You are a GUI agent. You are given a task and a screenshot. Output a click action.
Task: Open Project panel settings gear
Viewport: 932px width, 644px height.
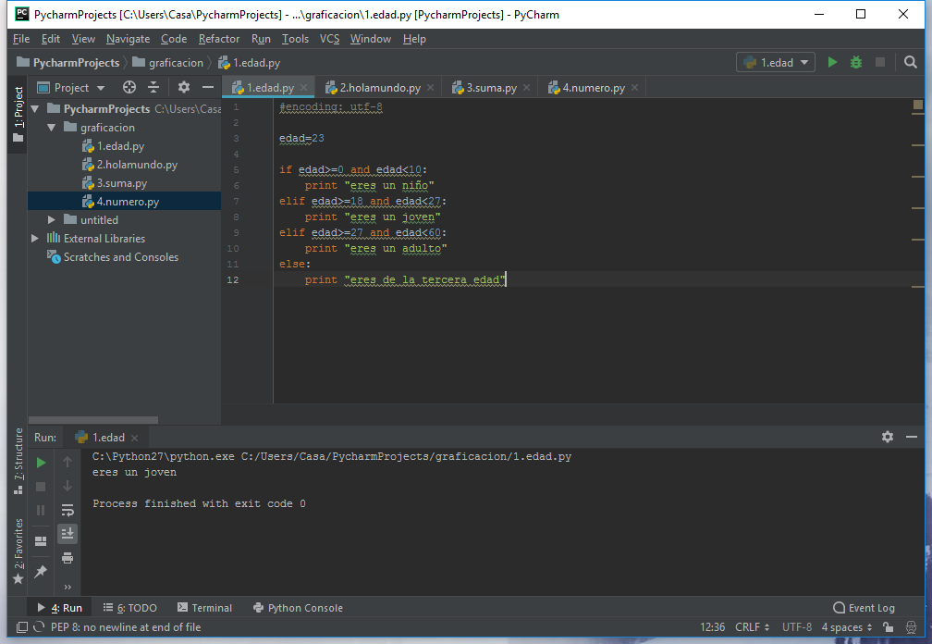pos(184,87)
